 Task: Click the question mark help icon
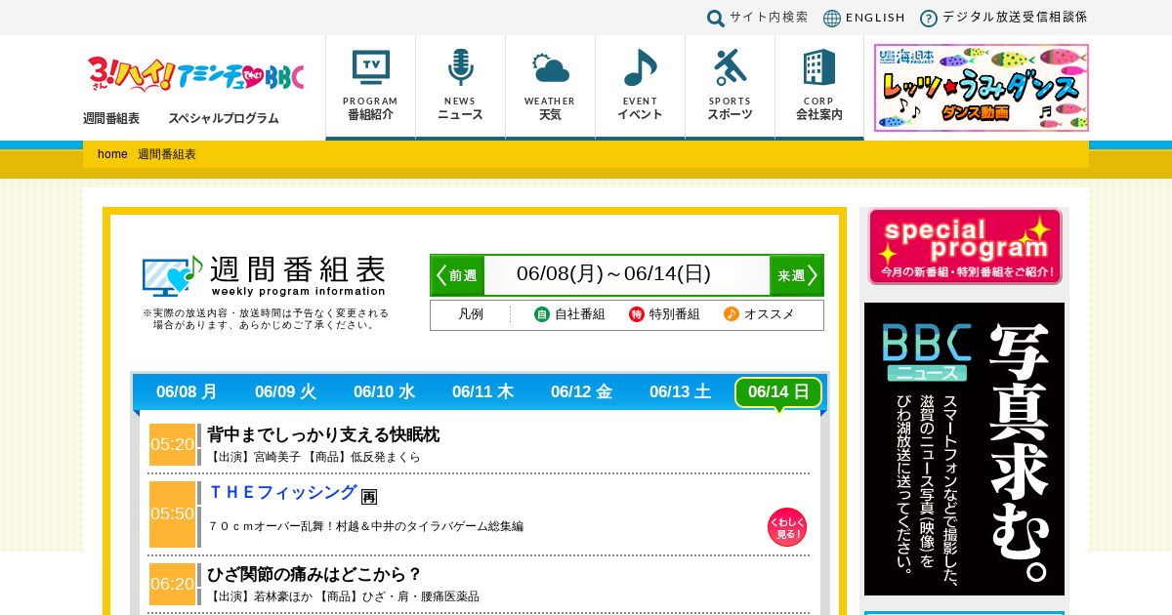click(x=929, y=18)
